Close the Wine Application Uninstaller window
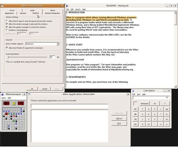The height and width of the screenshot is (148, 178). click(x=128, y=94)
